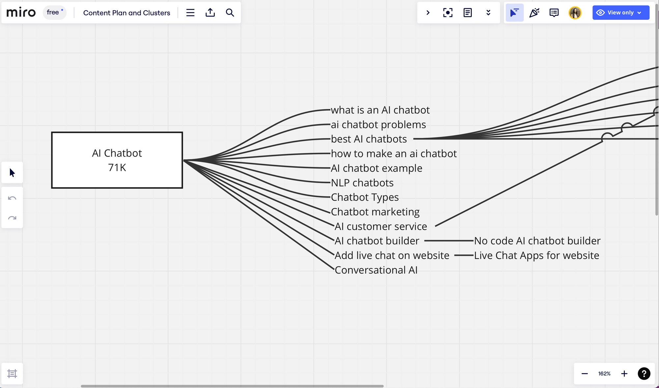Increase zoom with the plus control
The image size is (659, 388).
pyautogui.click(x=624, y=374)
